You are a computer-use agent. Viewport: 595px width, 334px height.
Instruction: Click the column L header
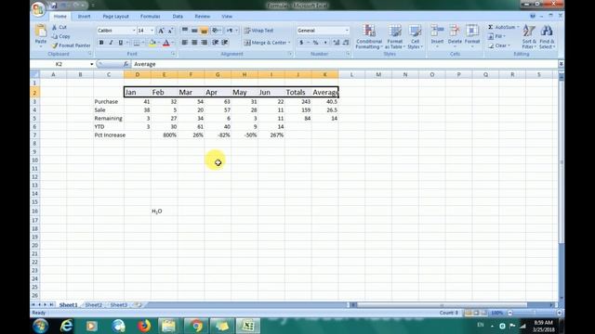351,74
